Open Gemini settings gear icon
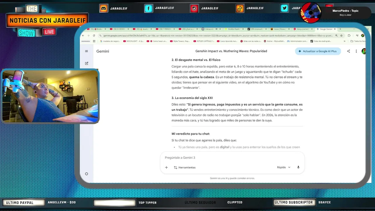375x211 pixels. coord(86,174)
